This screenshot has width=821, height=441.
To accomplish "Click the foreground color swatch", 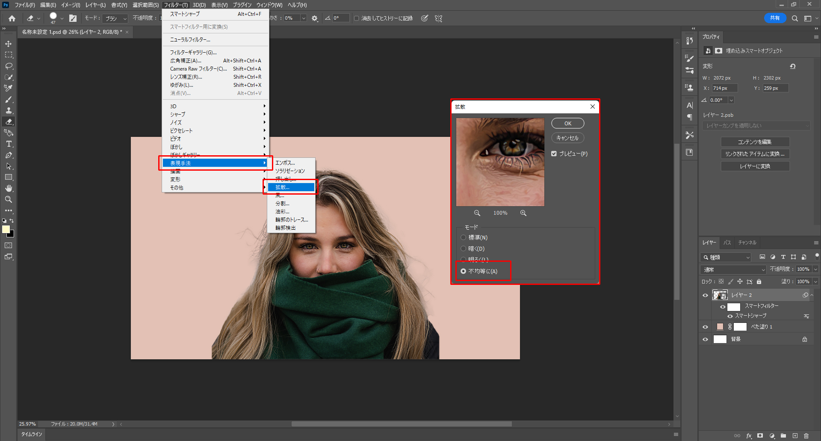I will coord(6,229).
